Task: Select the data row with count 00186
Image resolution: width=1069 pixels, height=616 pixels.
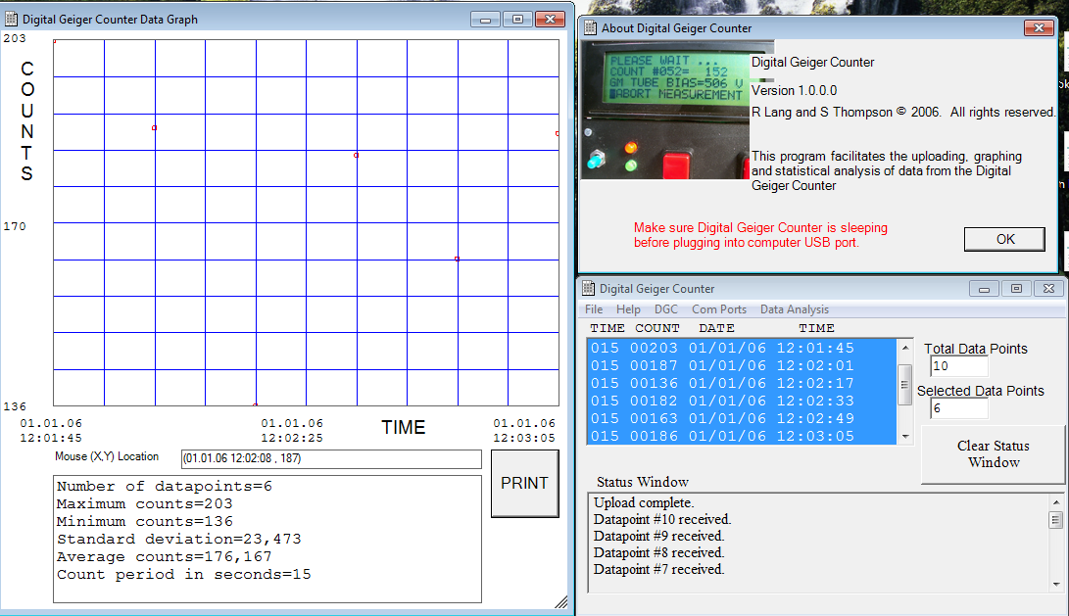Action: tap(742, 436)
